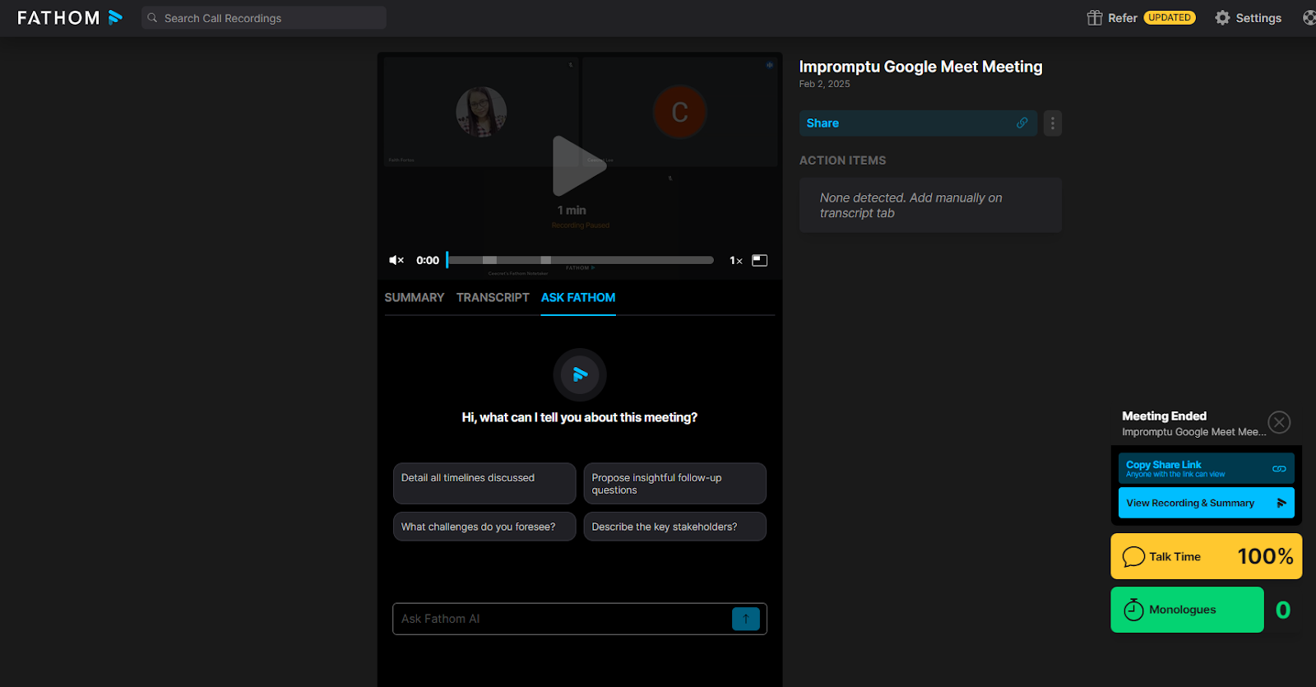Open the Talk Time card
Viewport: 1316px width, 687px height.
1206,556
